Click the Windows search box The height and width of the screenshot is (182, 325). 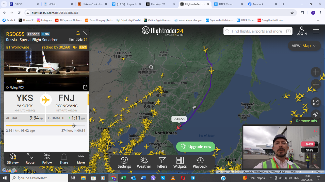(x=39, y=178)
